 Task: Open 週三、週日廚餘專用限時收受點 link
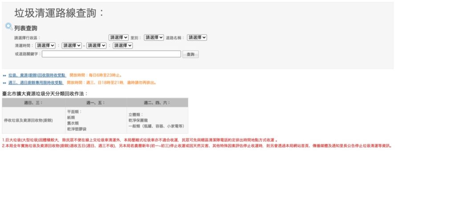coord(36,82)
